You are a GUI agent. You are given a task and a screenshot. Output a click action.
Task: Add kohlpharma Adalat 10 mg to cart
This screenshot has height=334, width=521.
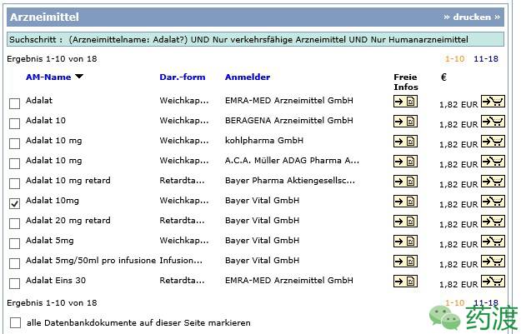[x=493, y=141]
